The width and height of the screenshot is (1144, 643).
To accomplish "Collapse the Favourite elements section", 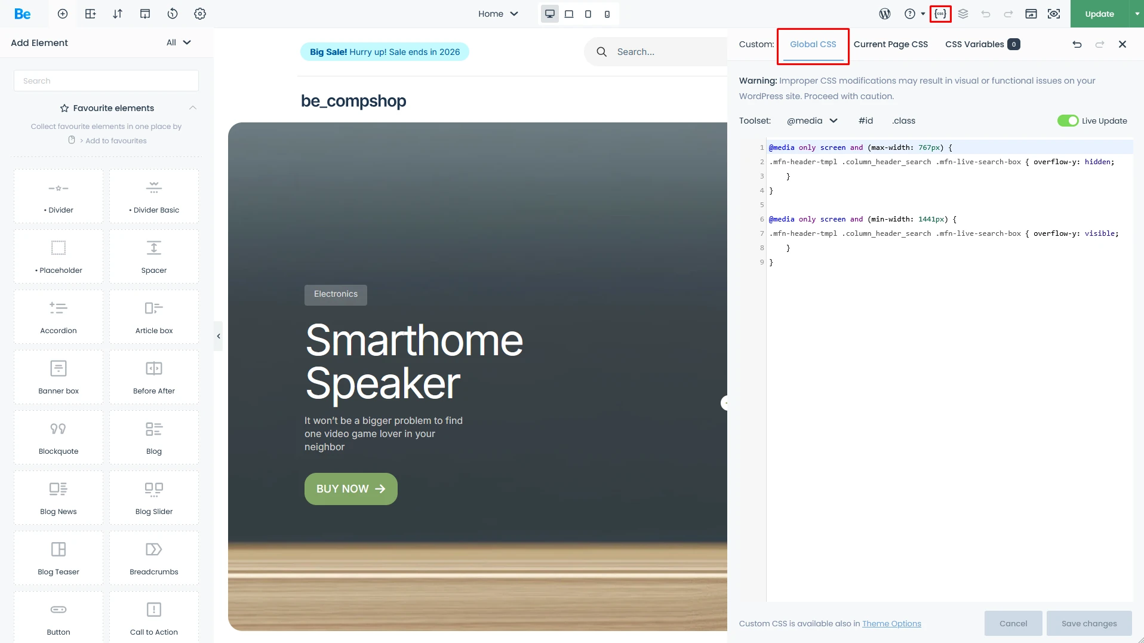I will (192, 108).
